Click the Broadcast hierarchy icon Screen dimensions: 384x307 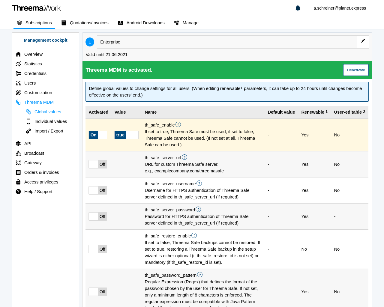18,153
